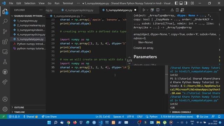The height and width of the screenshot is (126, 224).
Task: Open taskbar Search
Action: tap(56, 122)
